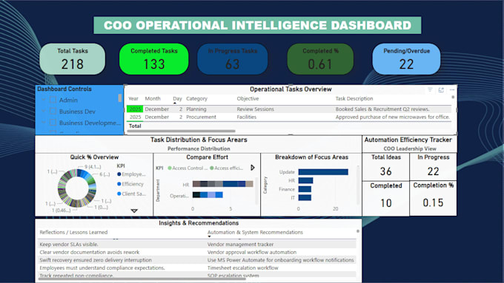This screenshot has width=504, height=283.
Task: Click the Total Ideas 36 card
Action: point(385,167)
